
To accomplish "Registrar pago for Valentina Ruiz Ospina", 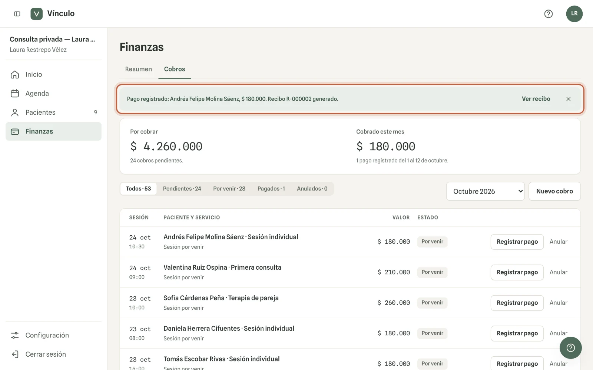I will [x=517, y=272].
